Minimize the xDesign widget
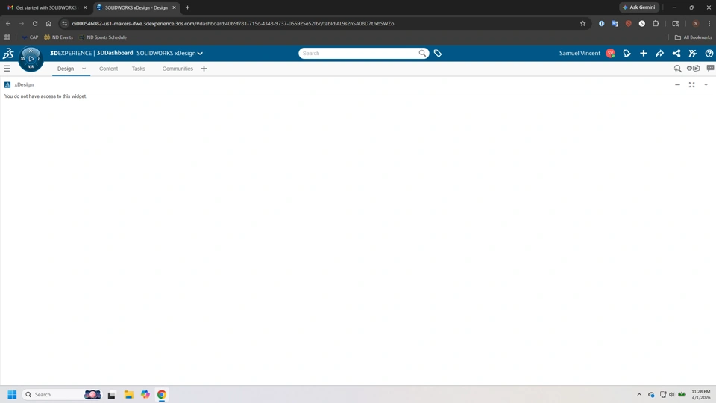The width and height of the screenshot is (716, 403). [x=678, y=84]
